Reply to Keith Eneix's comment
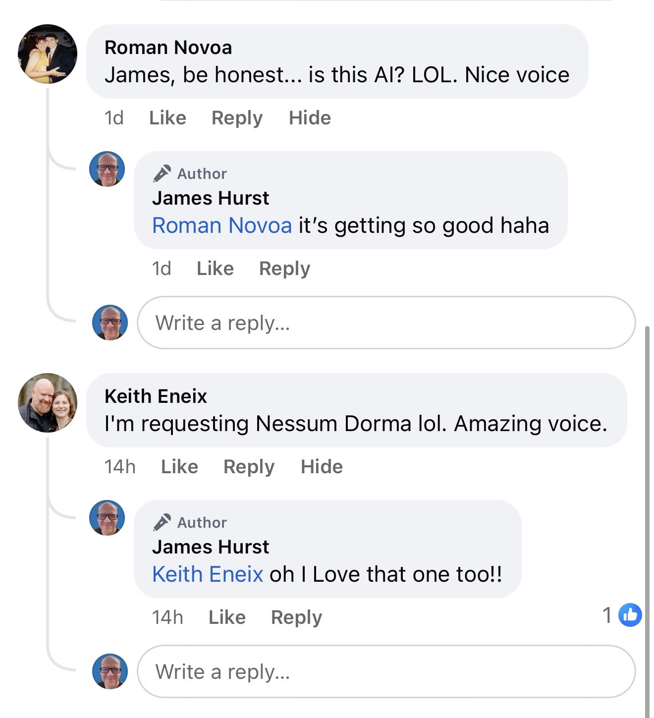 [x=249, y=467]
